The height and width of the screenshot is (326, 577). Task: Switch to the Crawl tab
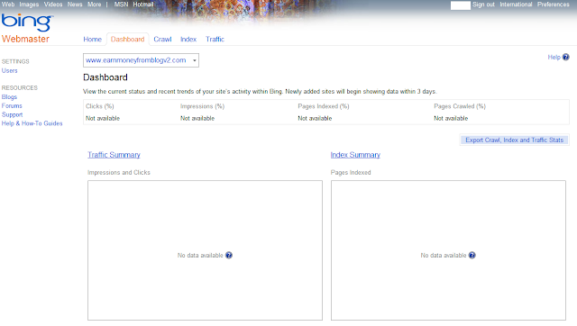pyautogui.click(x=162, y=40)
